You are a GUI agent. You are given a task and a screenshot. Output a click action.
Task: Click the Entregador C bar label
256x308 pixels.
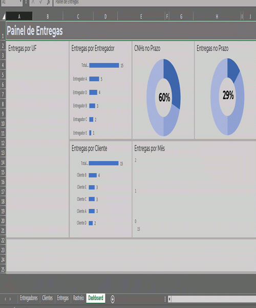click(x=80, y=120)
